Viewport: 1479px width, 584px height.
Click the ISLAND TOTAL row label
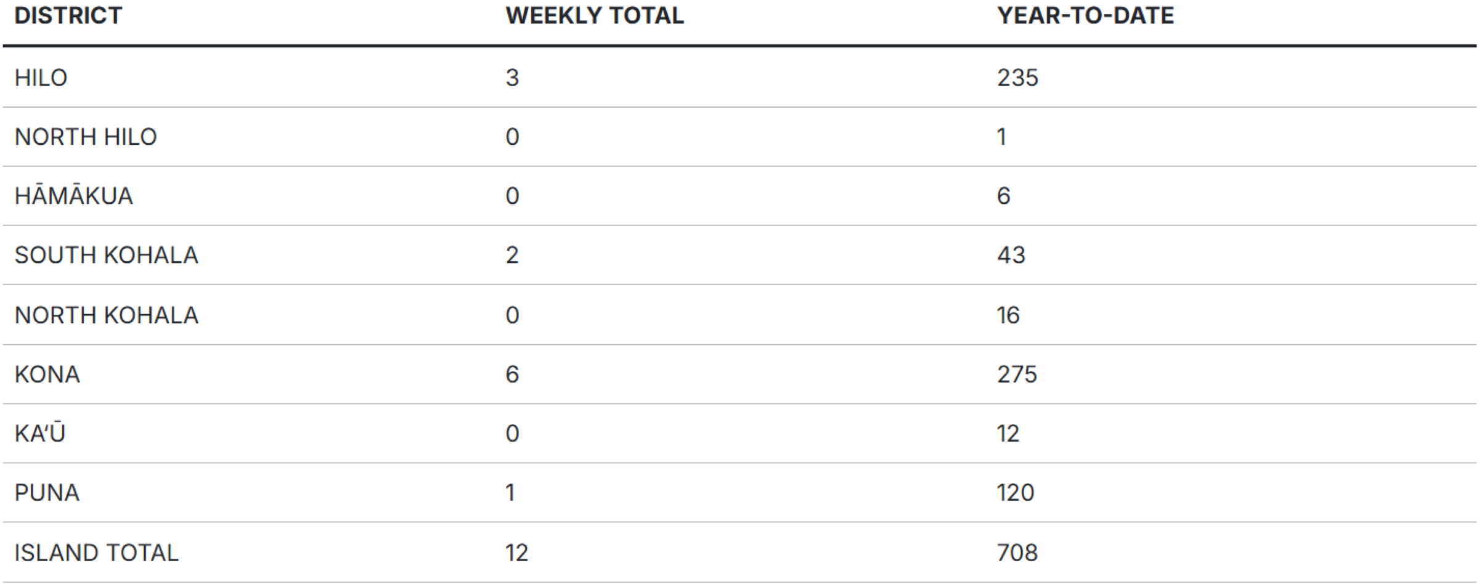(x=97, y=553)
